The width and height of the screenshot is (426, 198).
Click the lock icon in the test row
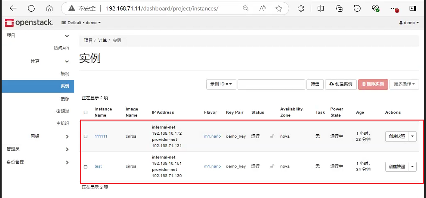[272, 166]
